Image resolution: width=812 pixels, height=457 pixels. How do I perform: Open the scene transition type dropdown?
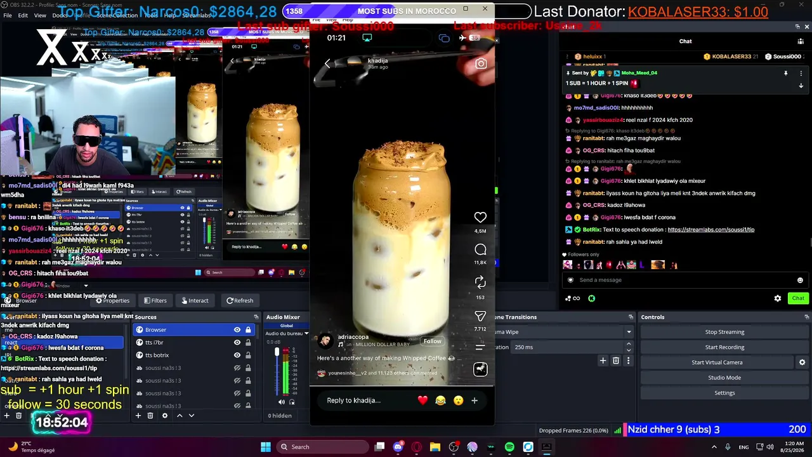pyautogui.click(x=629, y=332)
